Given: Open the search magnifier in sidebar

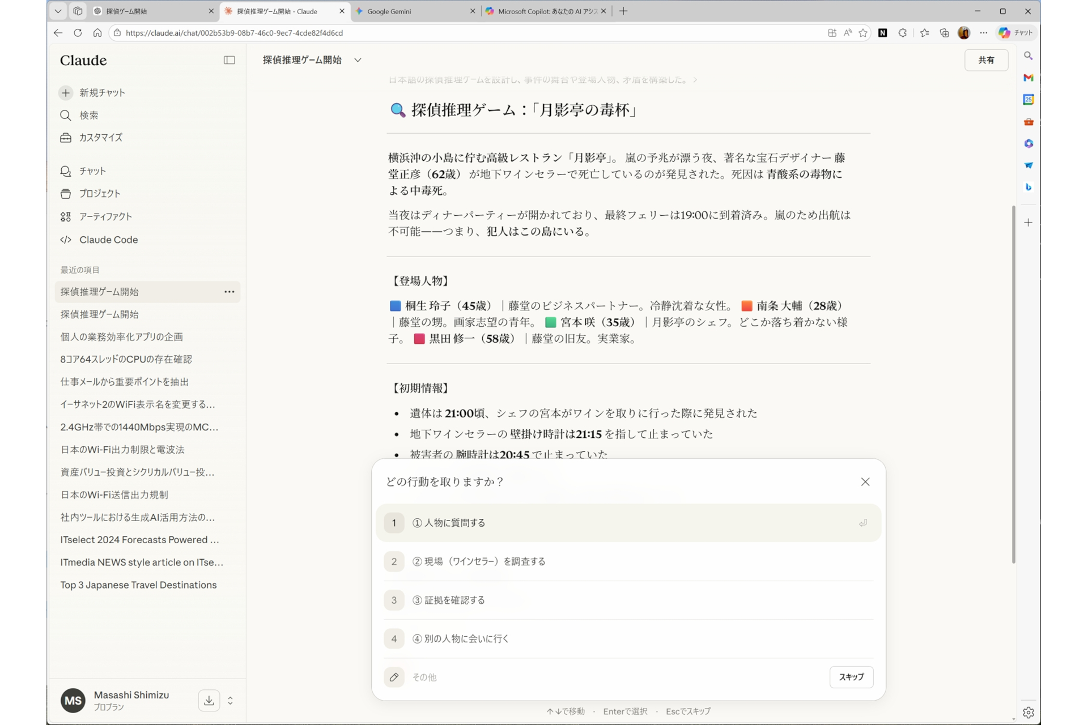Looking at the screenshot, I should click(x=66, y=115).
